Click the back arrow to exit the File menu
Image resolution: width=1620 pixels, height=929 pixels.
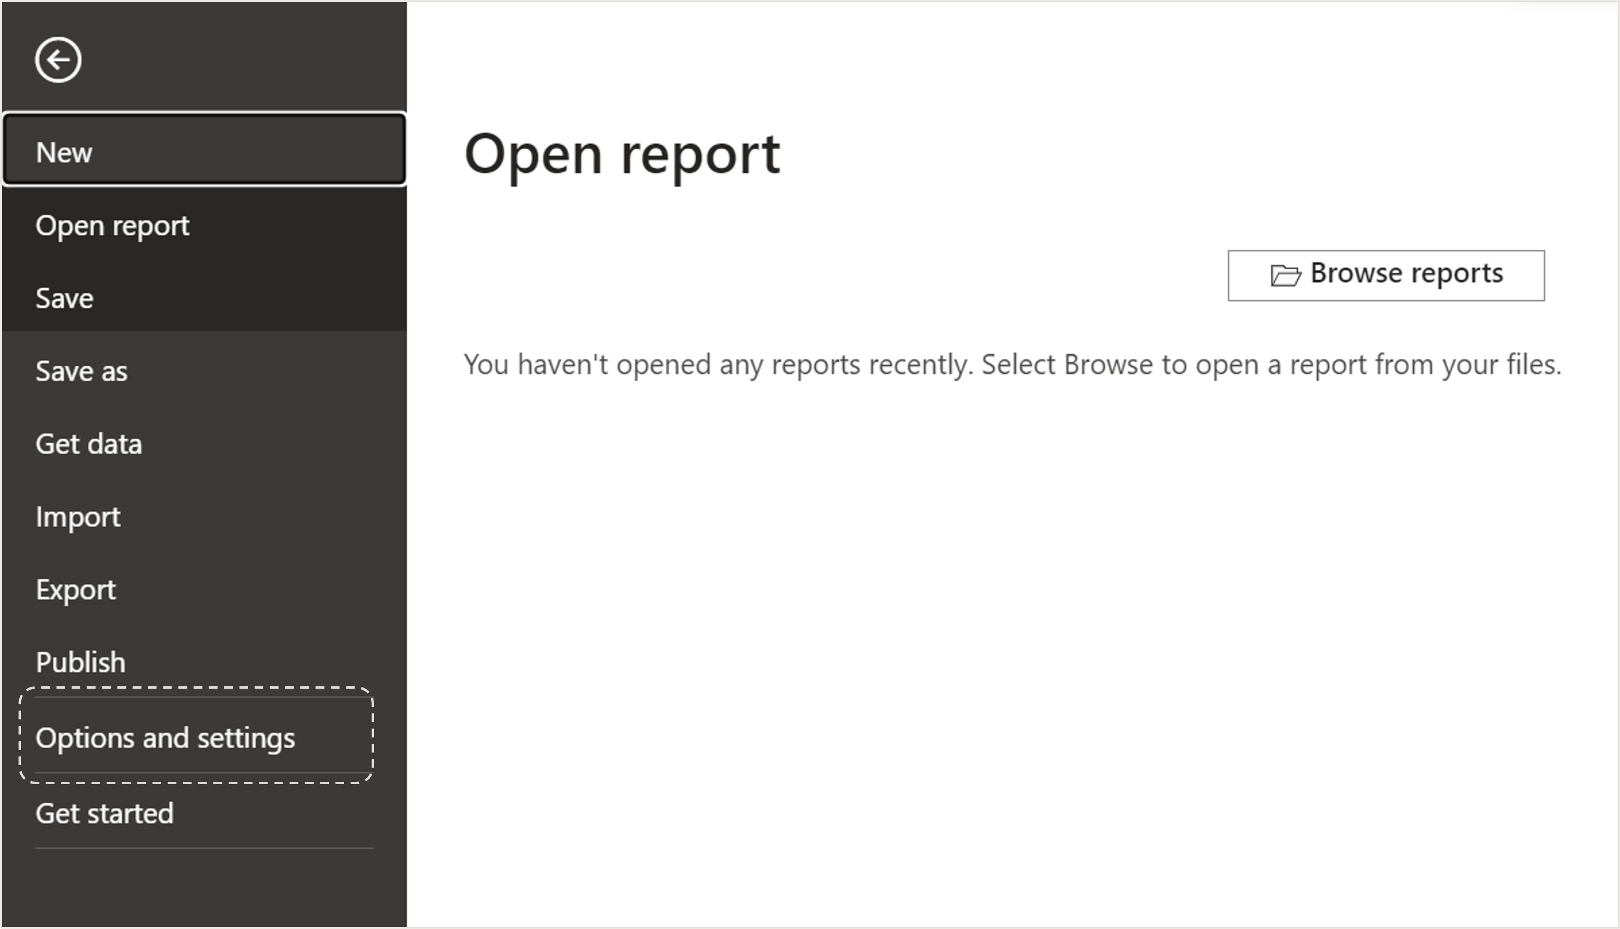[58, 59]
